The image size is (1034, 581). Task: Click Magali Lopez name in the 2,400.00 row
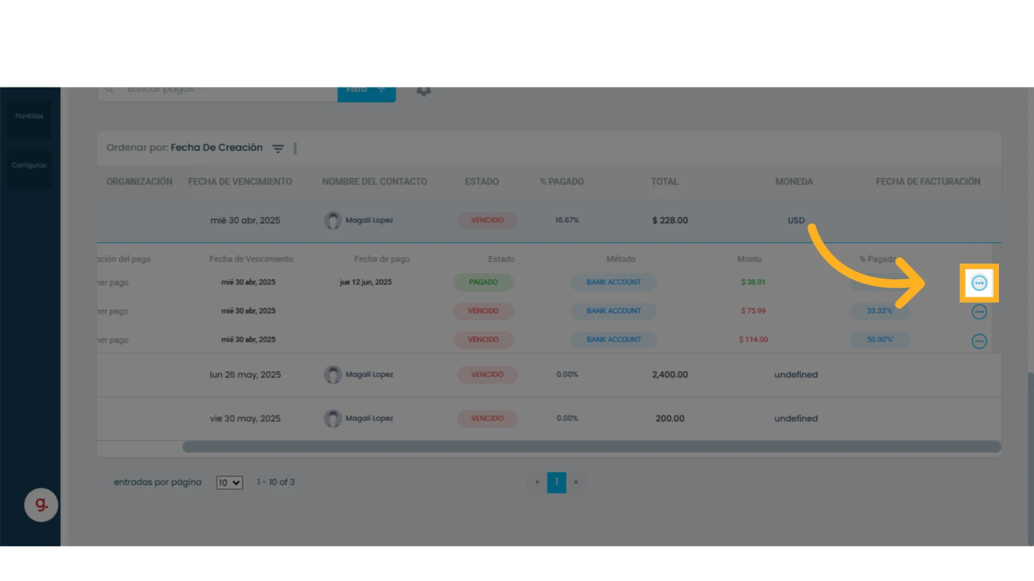pyautogui.click(x=369, y=375)
